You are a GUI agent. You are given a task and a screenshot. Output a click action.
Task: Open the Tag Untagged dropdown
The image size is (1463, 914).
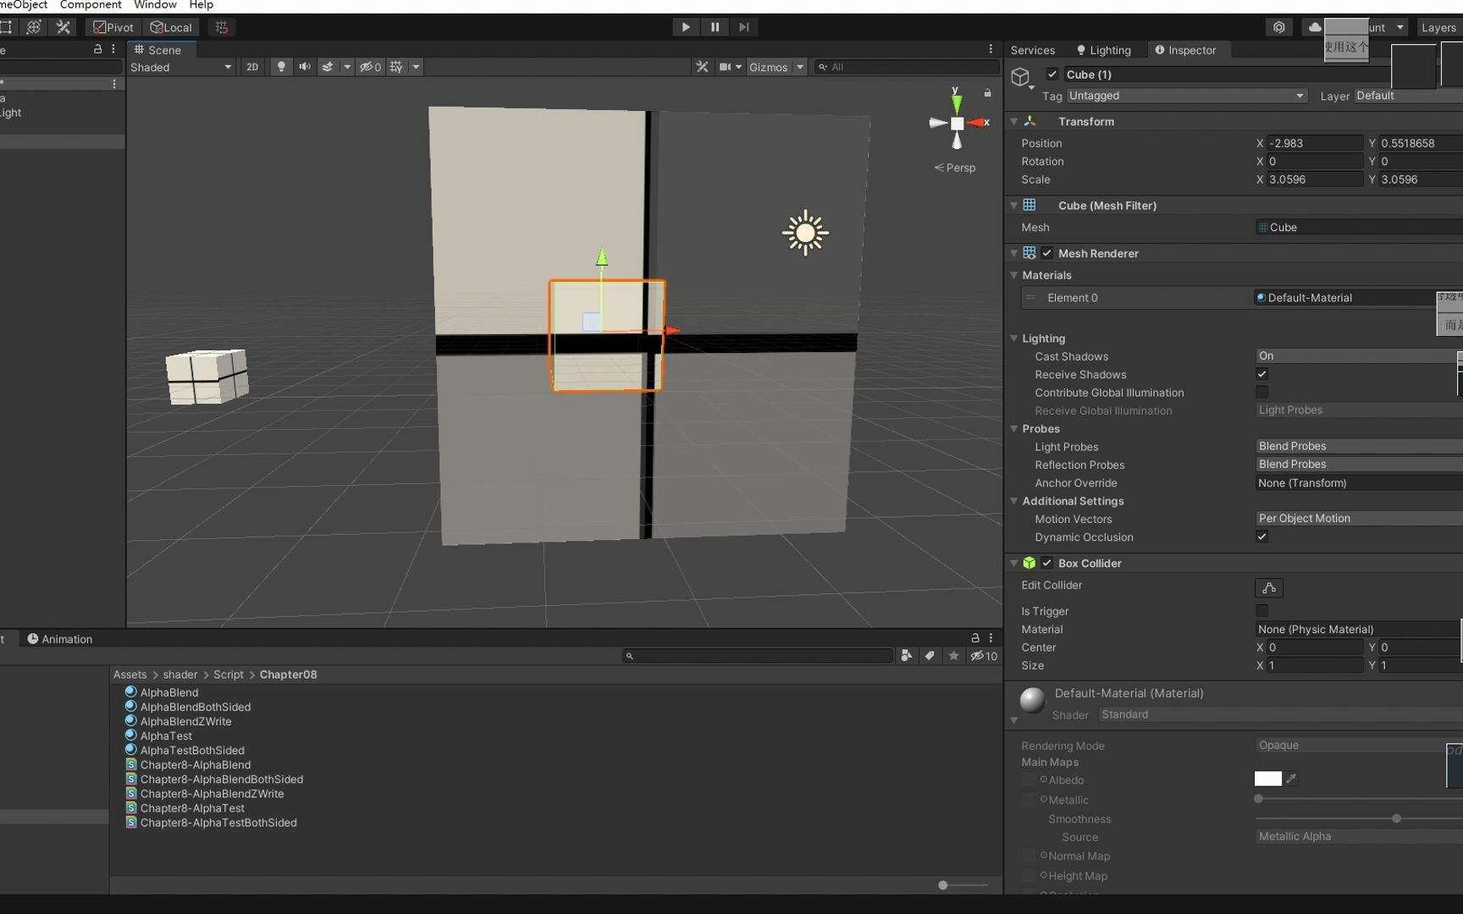coord(1186,96)
